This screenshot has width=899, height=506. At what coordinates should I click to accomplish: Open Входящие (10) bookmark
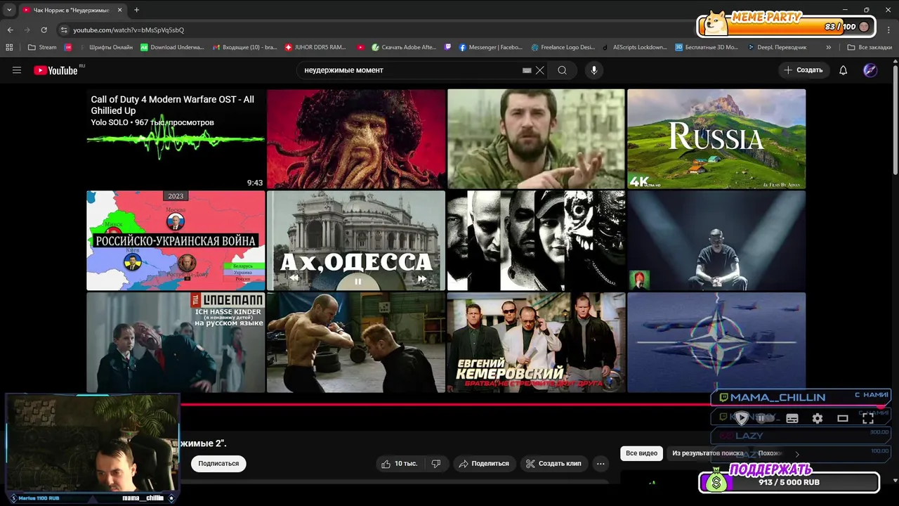[244, 47]
